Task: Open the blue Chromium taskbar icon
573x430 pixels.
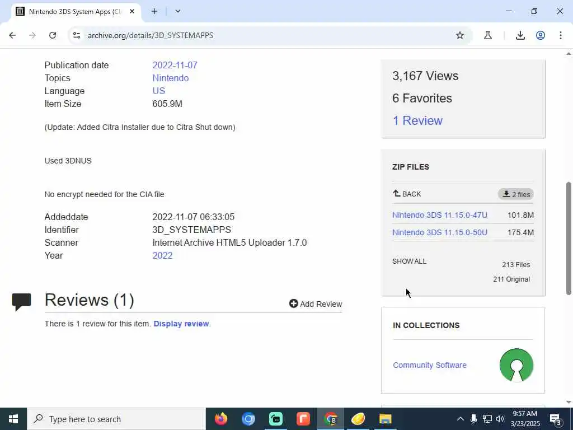Action: click(x=248, y=419)
